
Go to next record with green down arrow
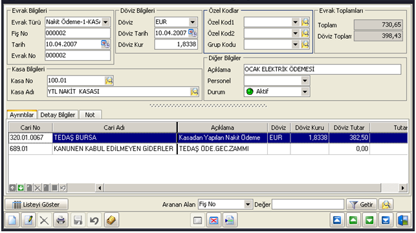[369, 220]
